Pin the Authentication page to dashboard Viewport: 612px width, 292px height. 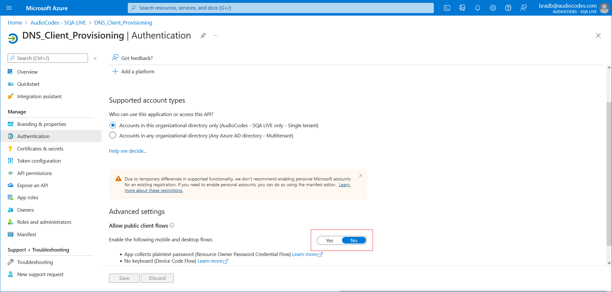pyautogui.click(x=203, y=35)
